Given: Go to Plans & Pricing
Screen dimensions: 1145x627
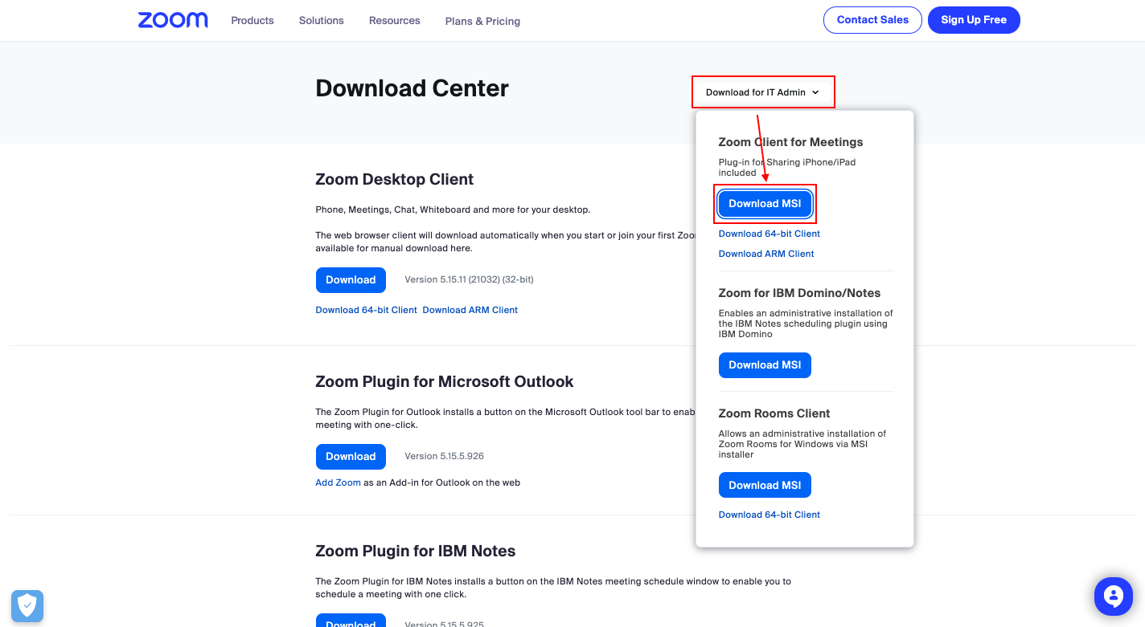Looking at the screenshot, I should 482,21.
